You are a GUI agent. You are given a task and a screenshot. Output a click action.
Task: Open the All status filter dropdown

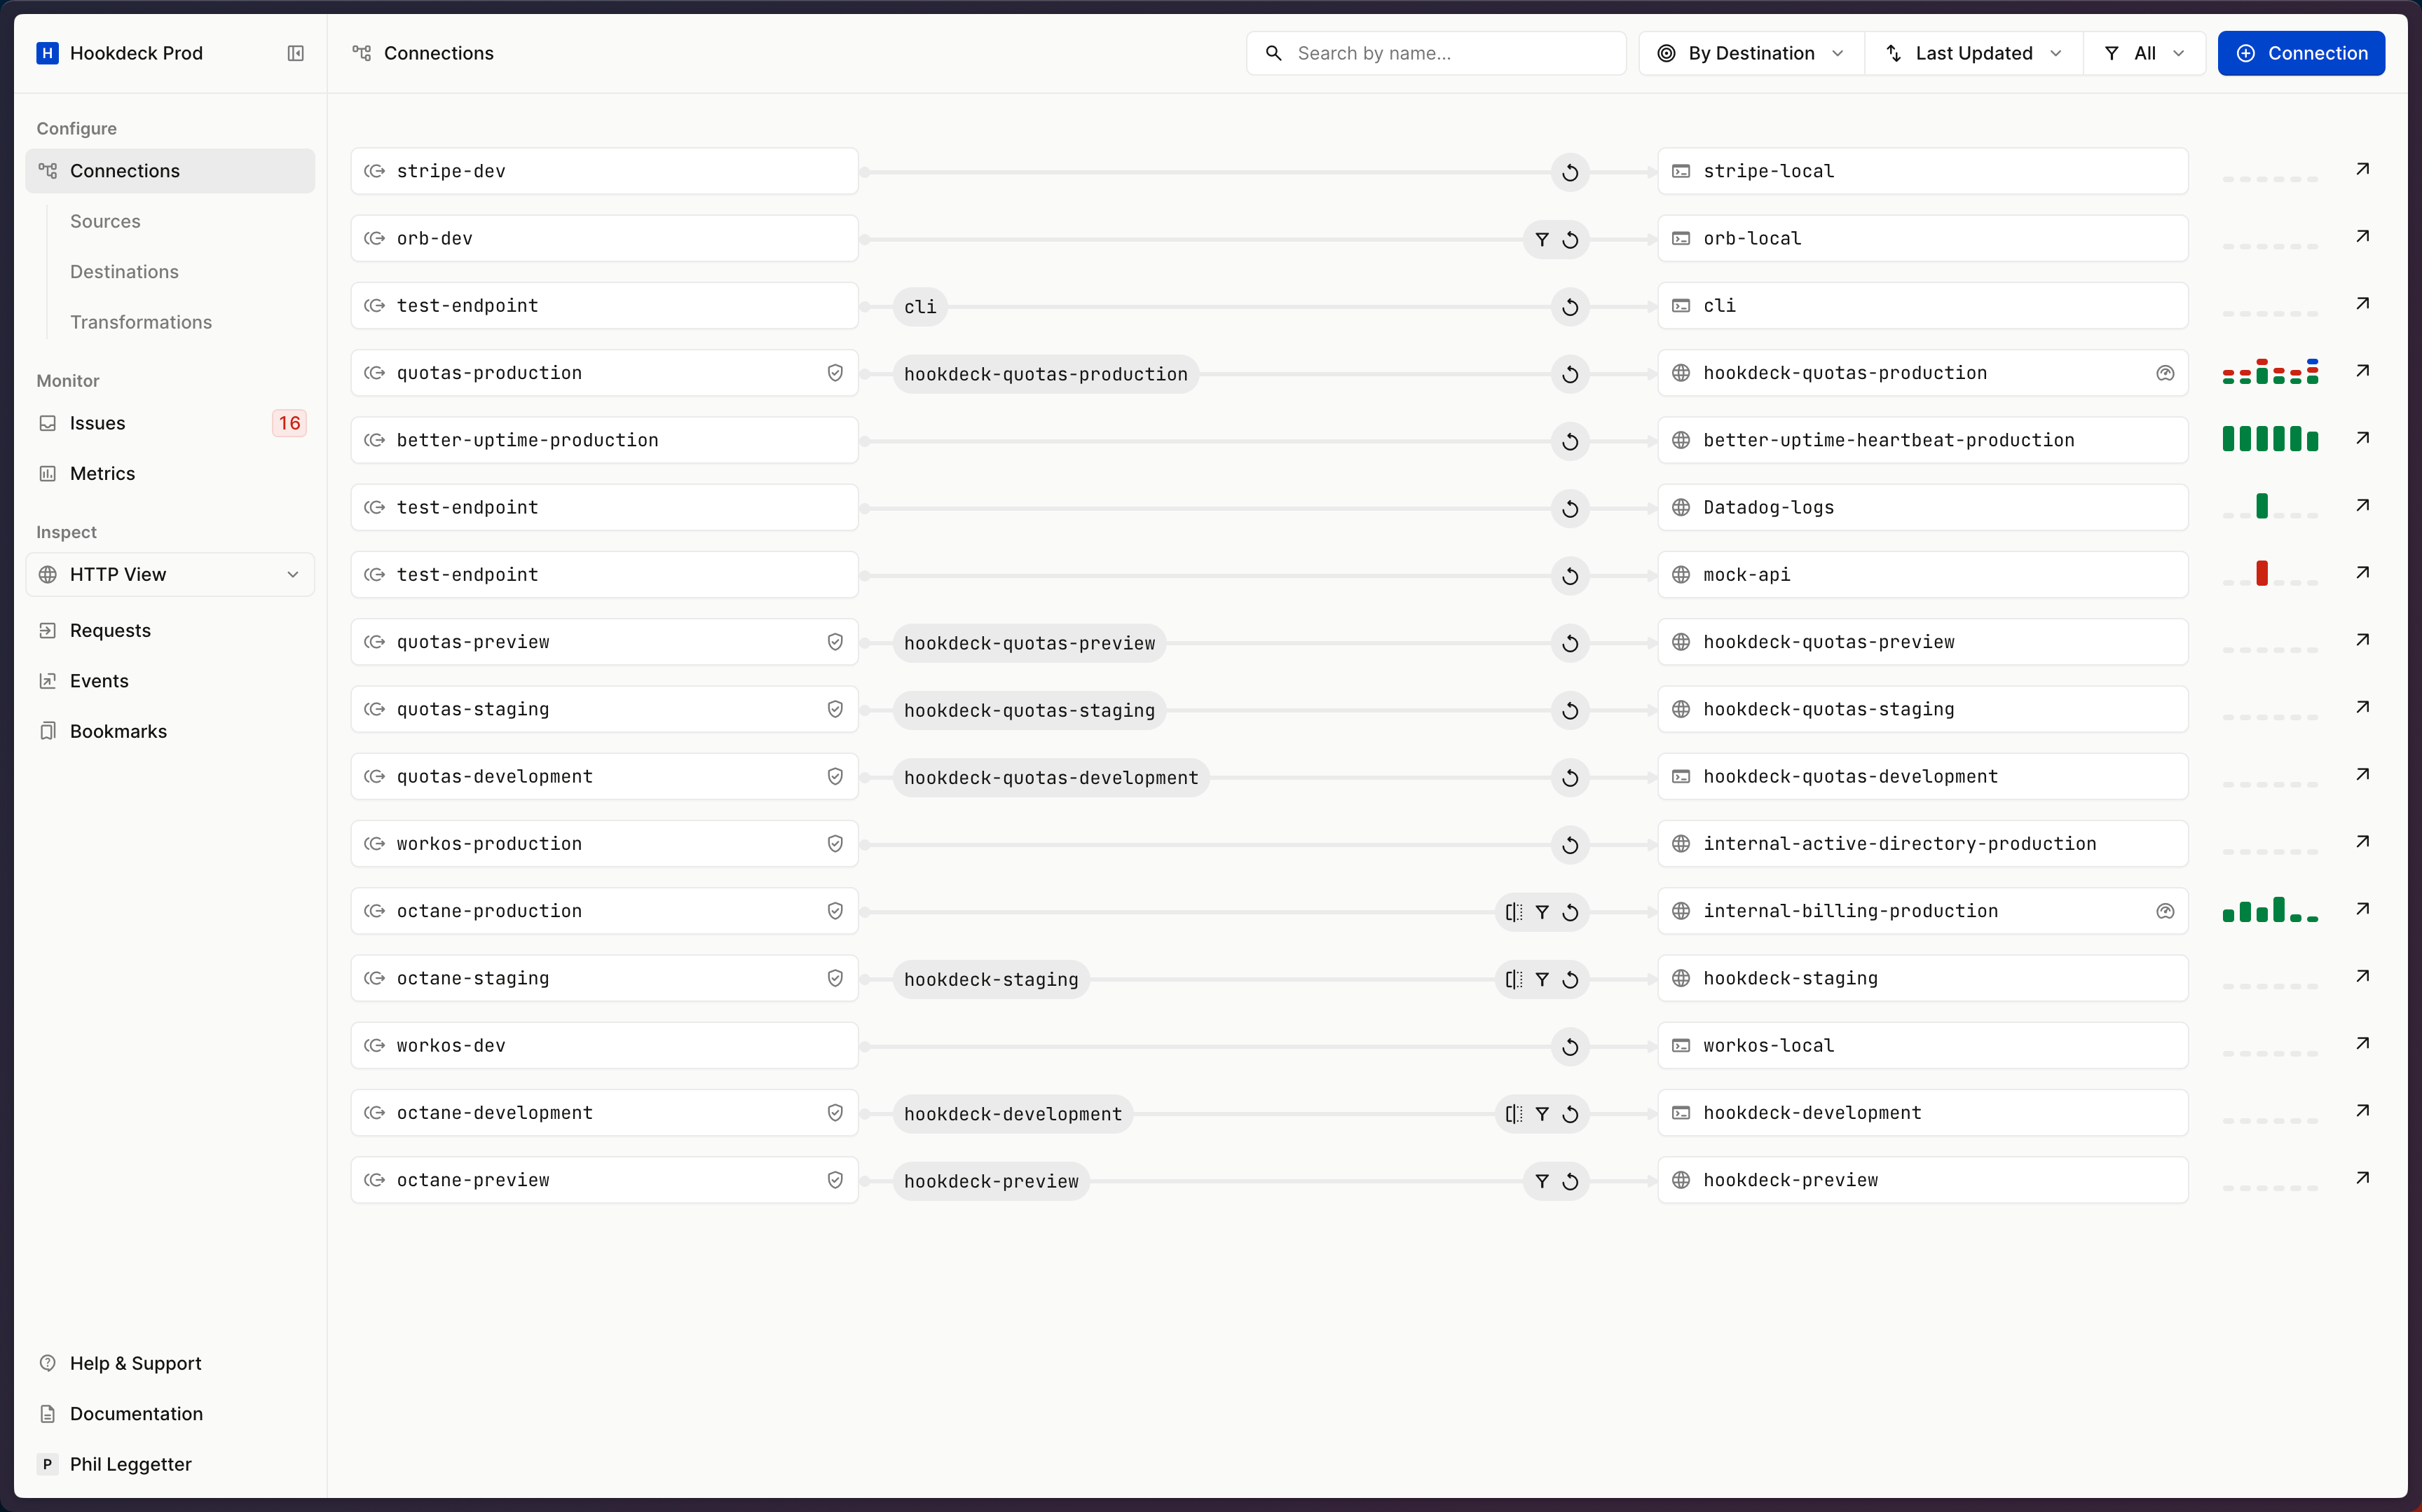tap(2144, 53)
